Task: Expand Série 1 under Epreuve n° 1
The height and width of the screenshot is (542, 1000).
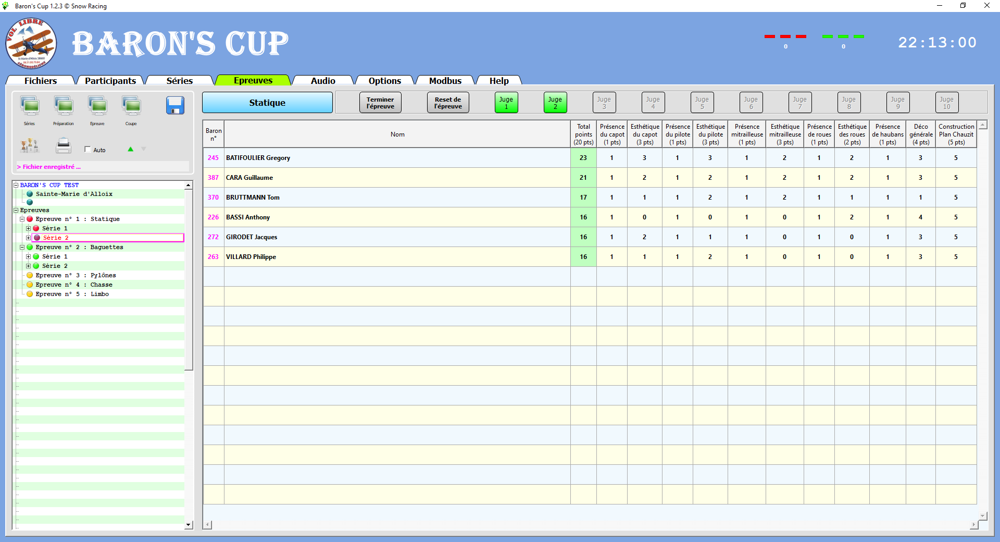Action: (x=29, y=228)
